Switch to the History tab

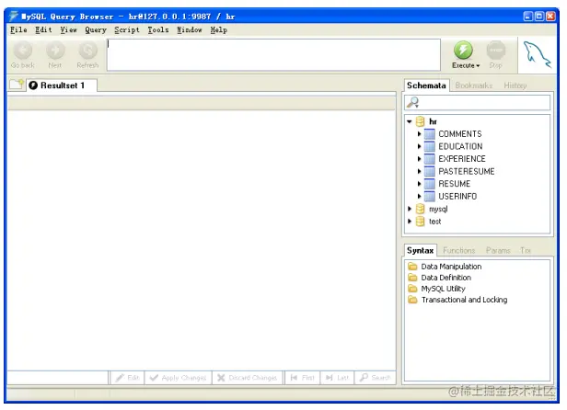(x=515, y=85)
